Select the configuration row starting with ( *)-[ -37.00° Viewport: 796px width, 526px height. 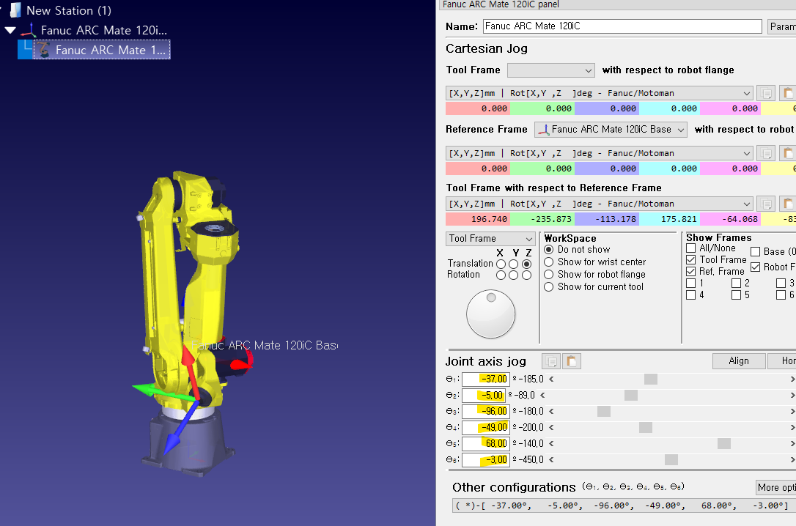(x=624, y=505)
